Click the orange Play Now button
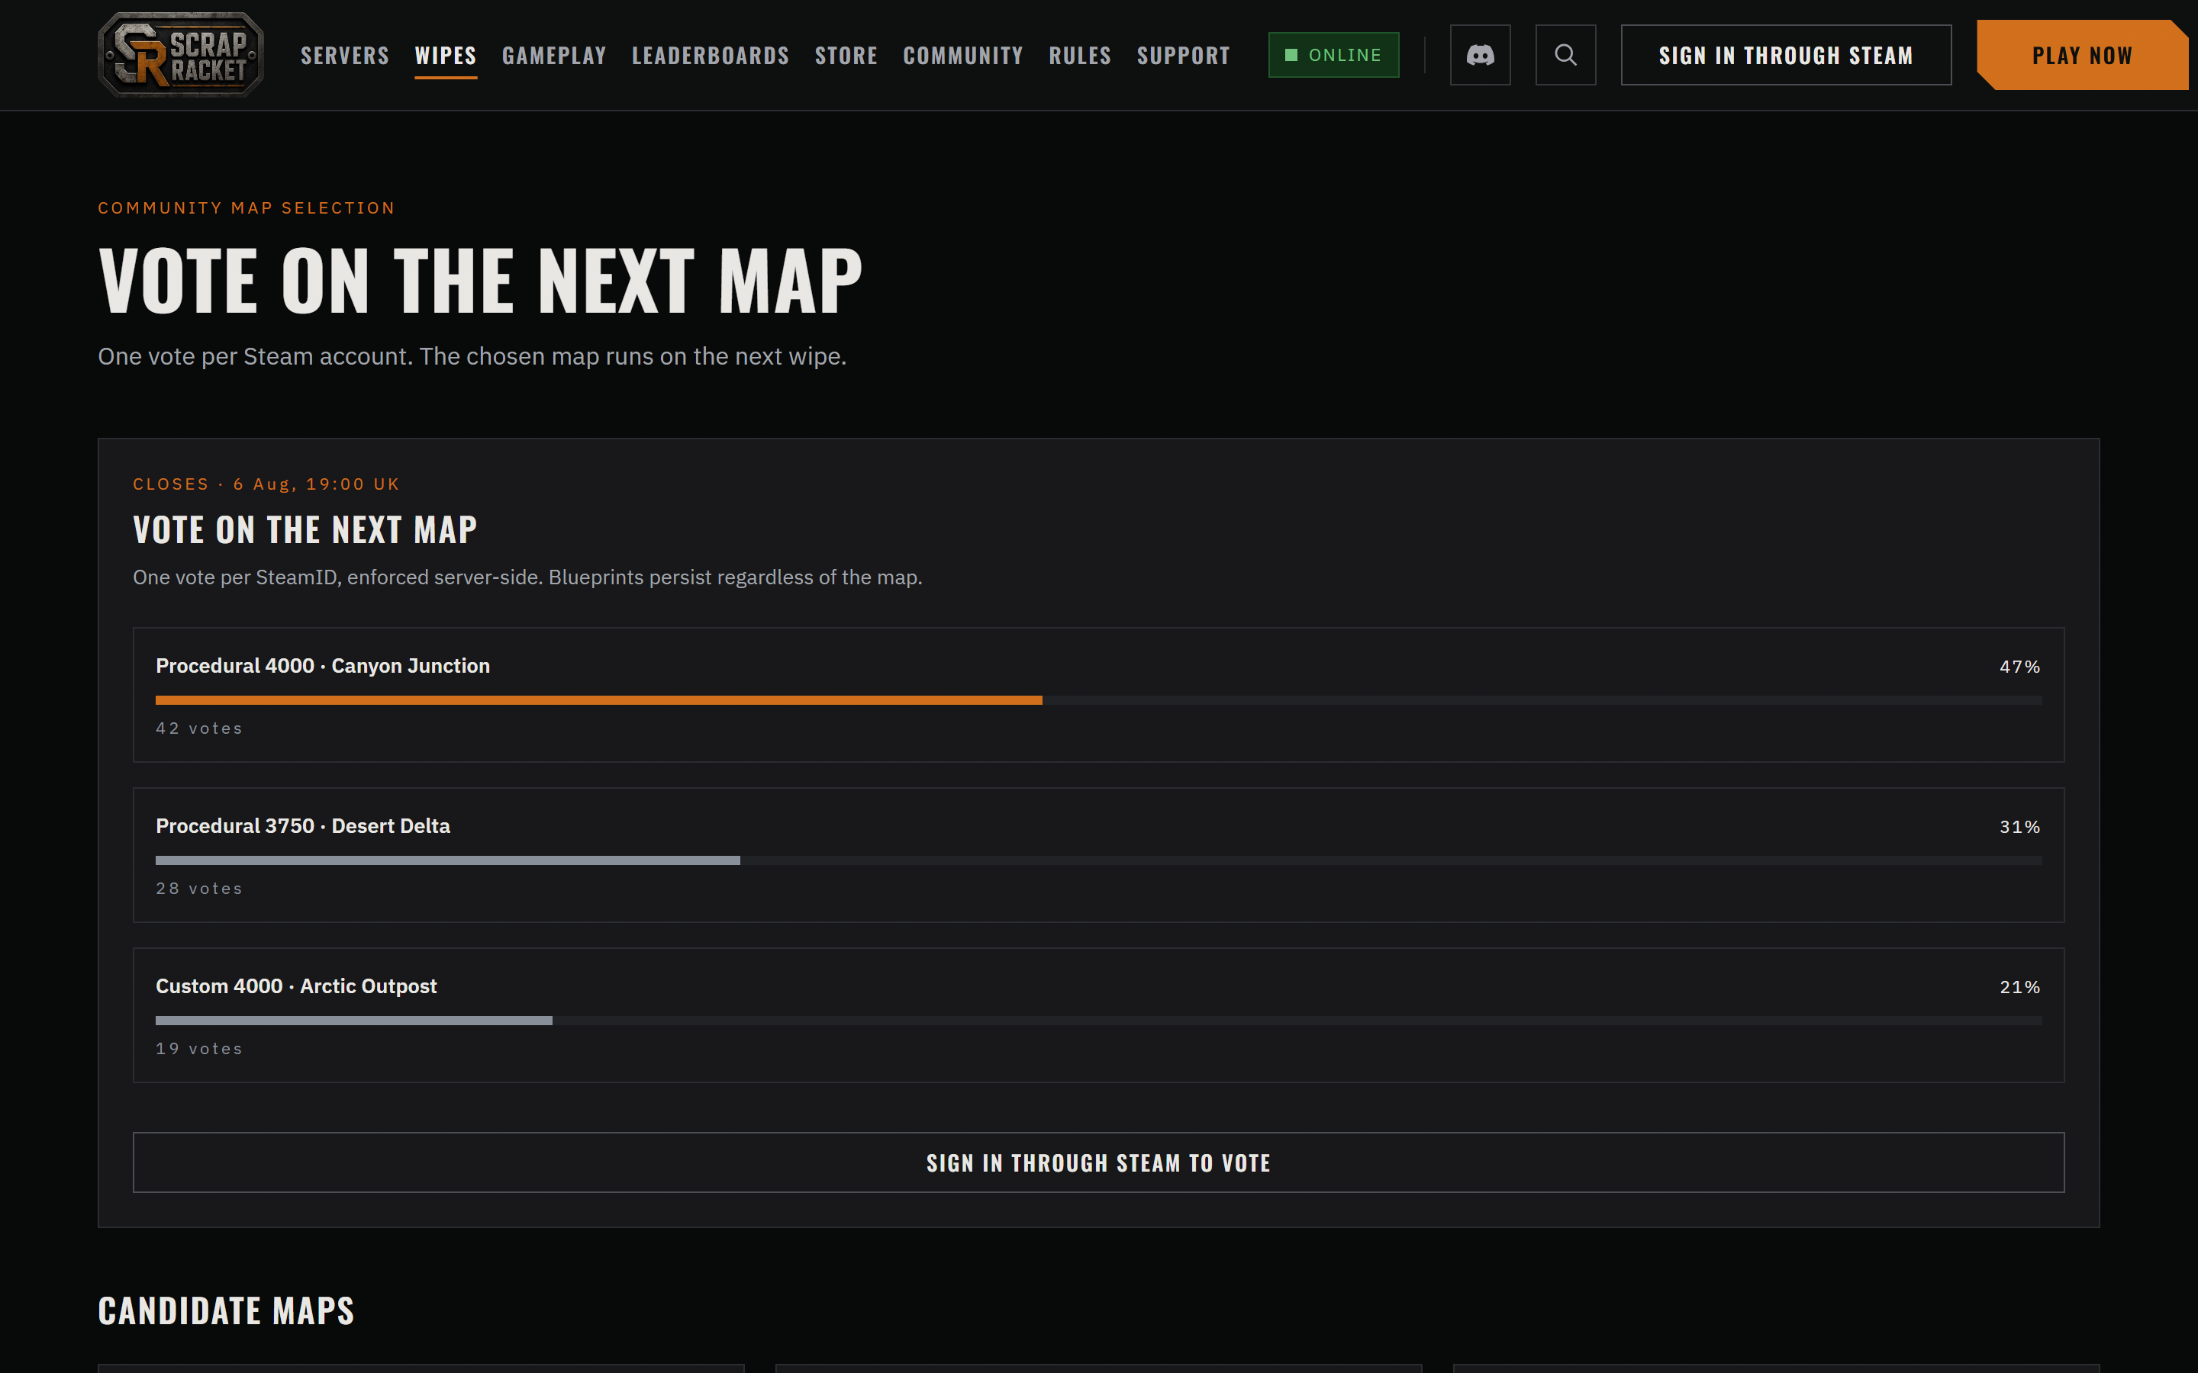Image resolution: width=2198 pixels, height=1373 pixels. 2082,54
